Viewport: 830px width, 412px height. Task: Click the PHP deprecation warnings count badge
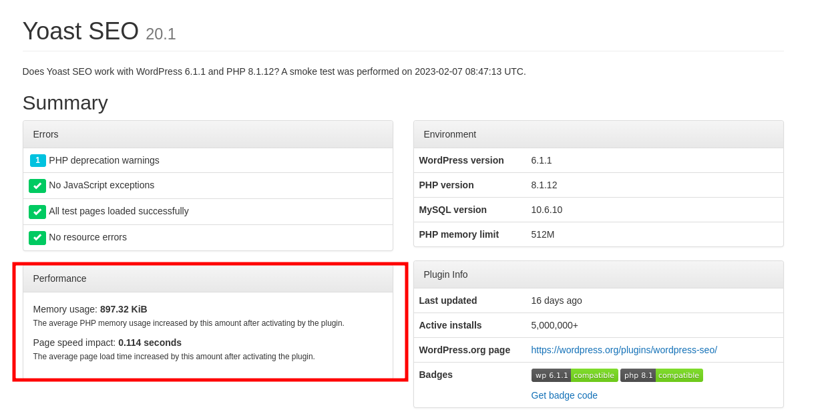(38, 160)
